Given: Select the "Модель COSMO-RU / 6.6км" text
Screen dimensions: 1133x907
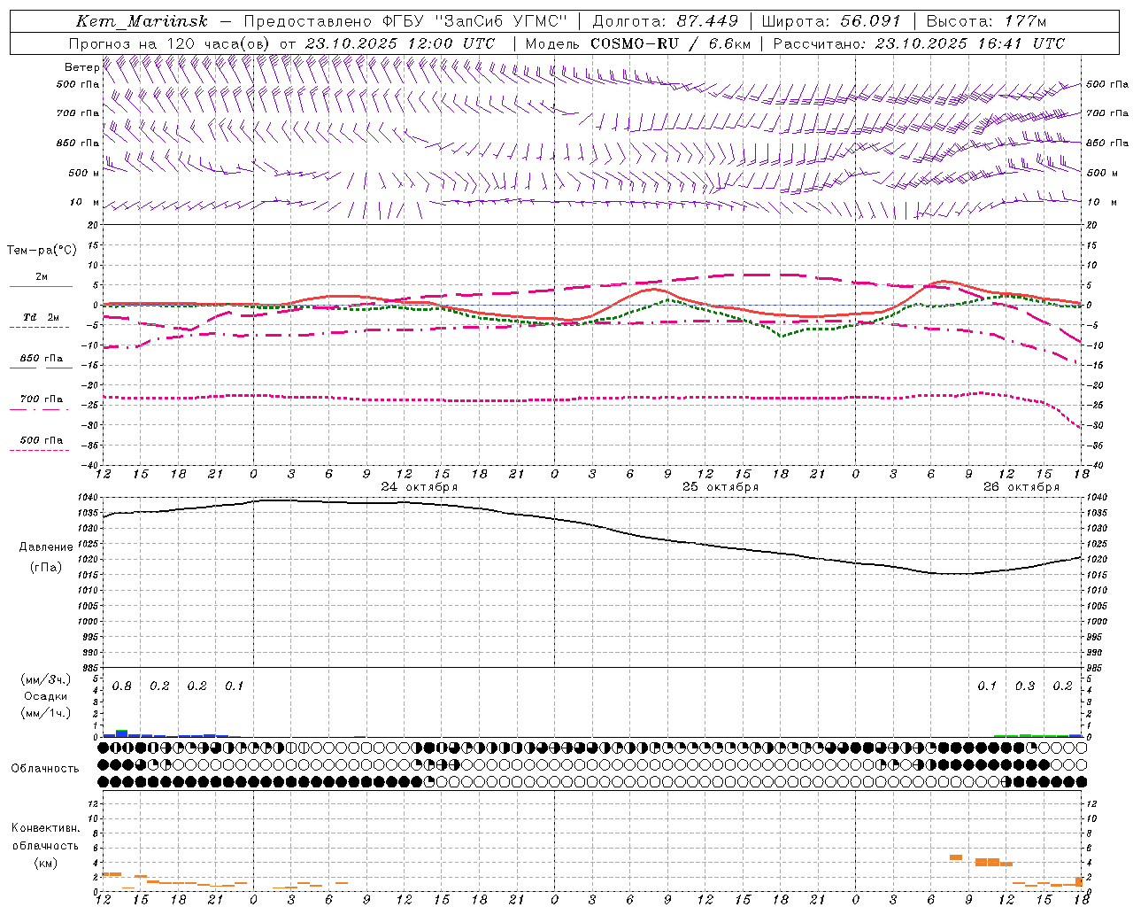Looking at the screenshot, I should (x=637, y=43).
